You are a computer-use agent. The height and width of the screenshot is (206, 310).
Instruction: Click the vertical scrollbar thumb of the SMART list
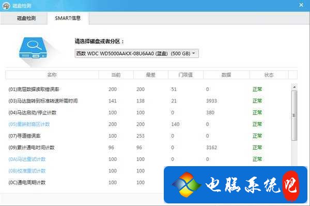tap(294, 115)
